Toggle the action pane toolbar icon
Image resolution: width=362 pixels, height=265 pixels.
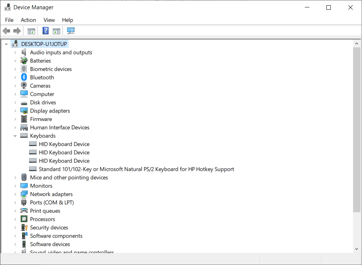56,31
